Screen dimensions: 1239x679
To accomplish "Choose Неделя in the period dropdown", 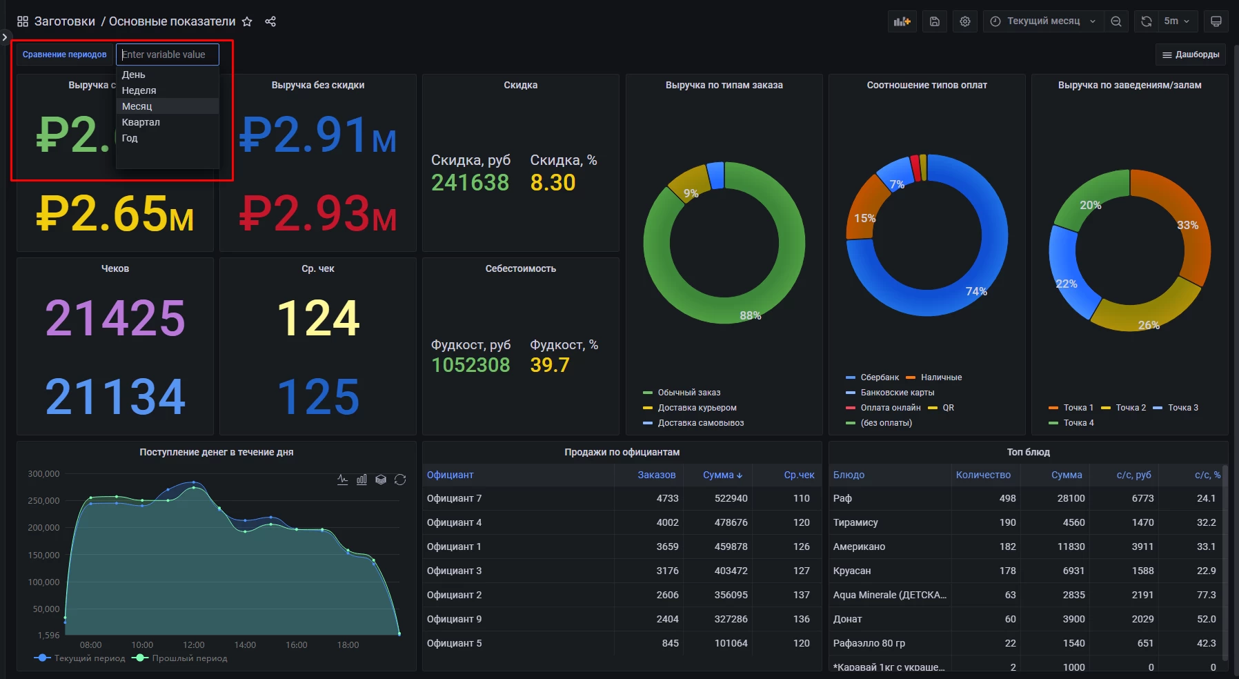I will (139, 90).
